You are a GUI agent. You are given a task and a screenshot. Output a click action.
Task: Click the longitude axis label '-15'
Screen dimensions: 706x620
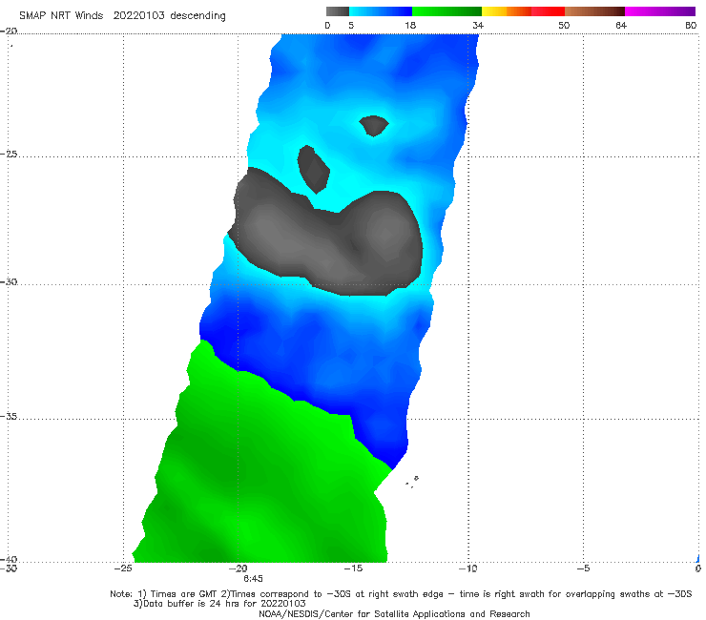(353, 568)
